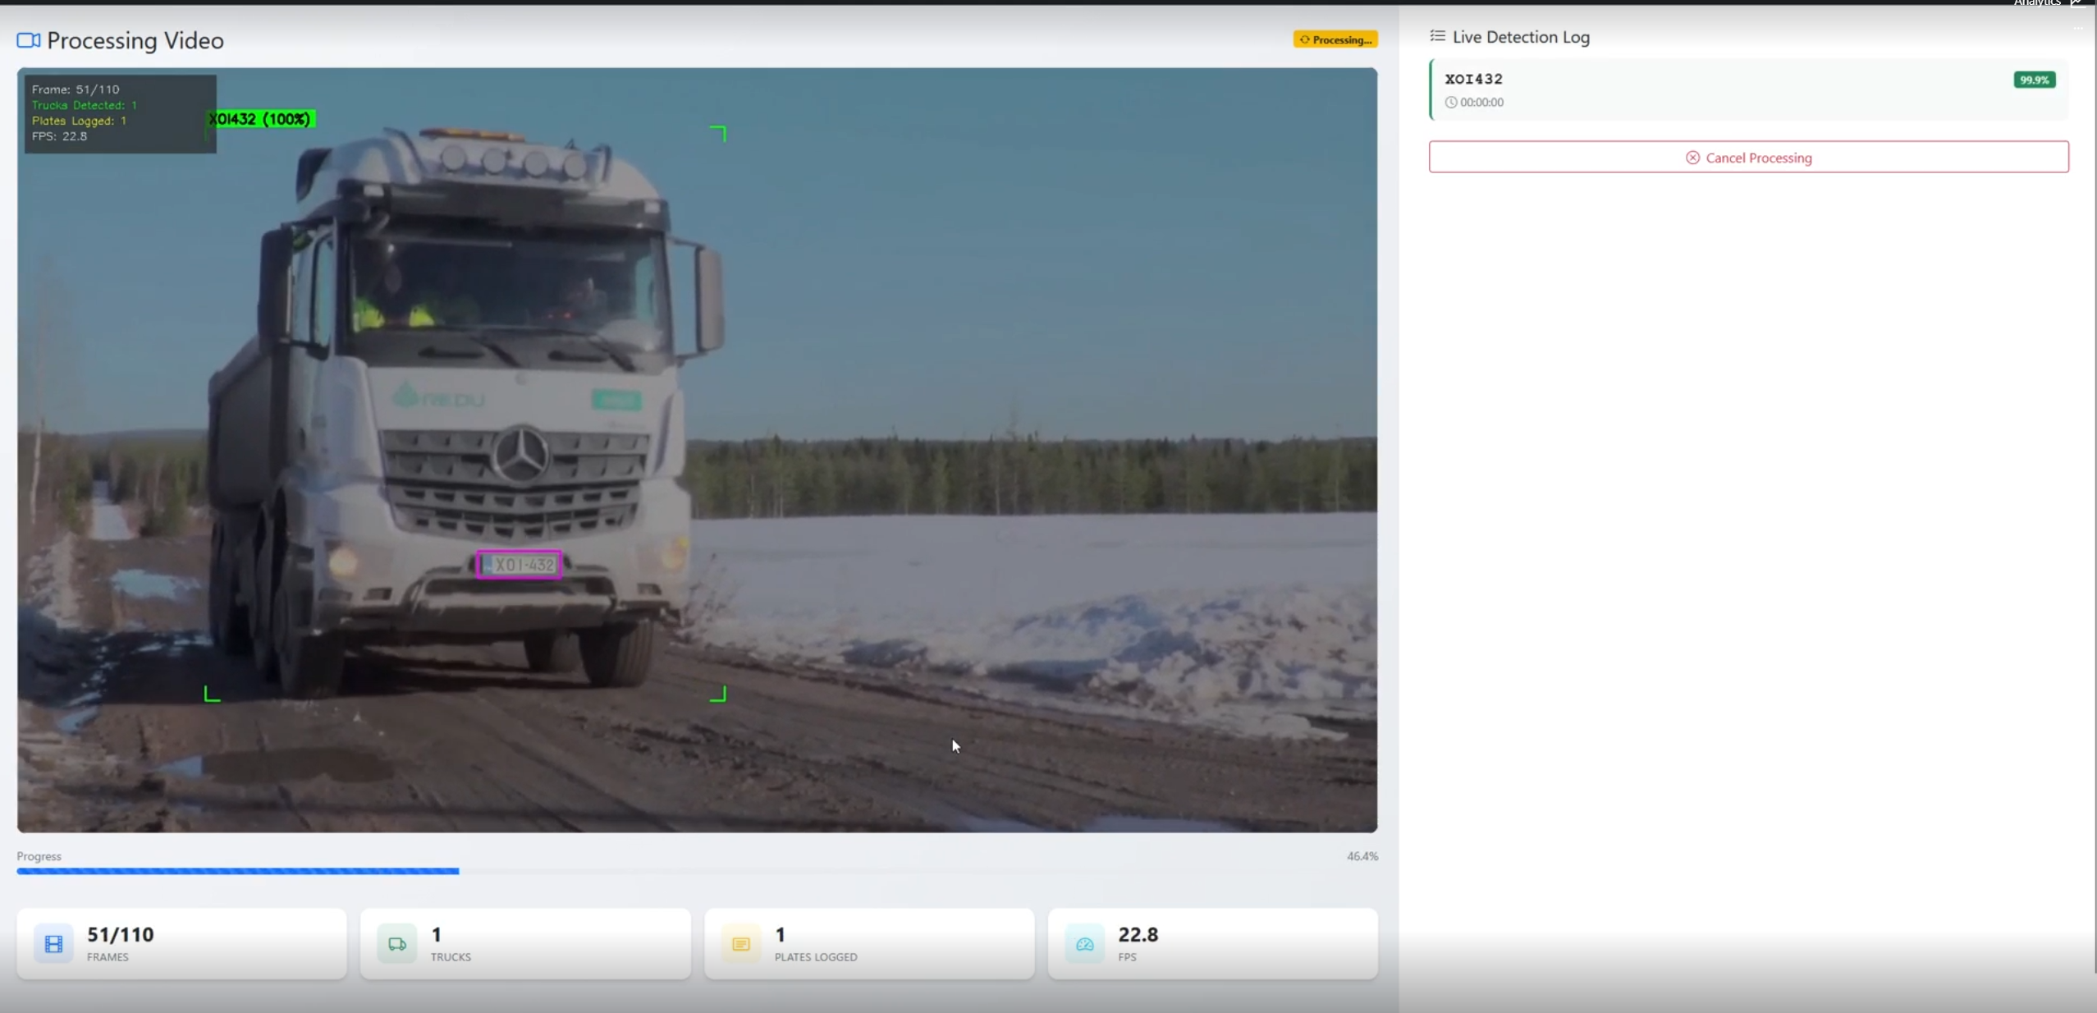Click the video camera icon beside Processing Video
The height and width of the screenshot is (1013, 2097).
27,39
